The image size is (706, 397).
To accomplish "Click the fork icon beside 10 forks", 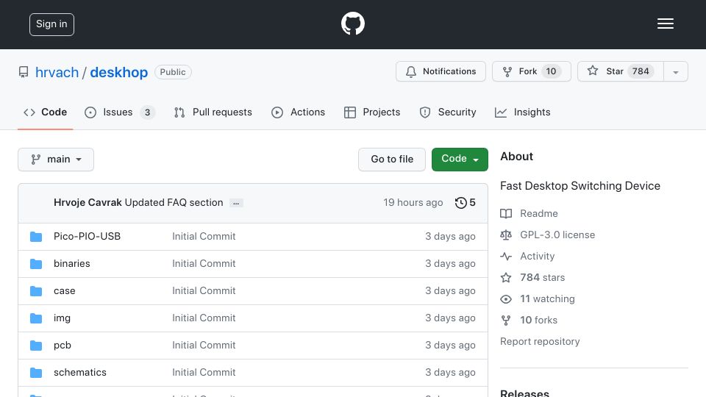I will coord(506,321).
